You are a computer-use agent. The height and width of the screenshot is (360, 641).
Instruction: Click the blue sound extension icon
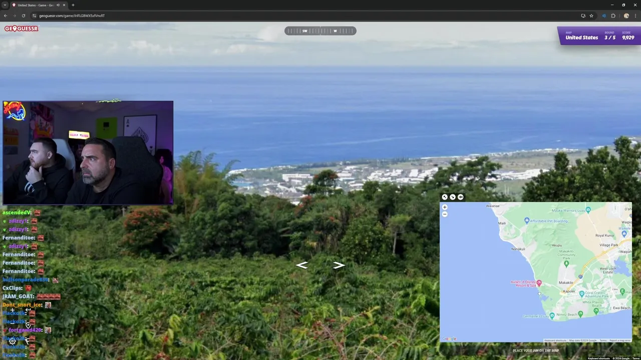604,15
